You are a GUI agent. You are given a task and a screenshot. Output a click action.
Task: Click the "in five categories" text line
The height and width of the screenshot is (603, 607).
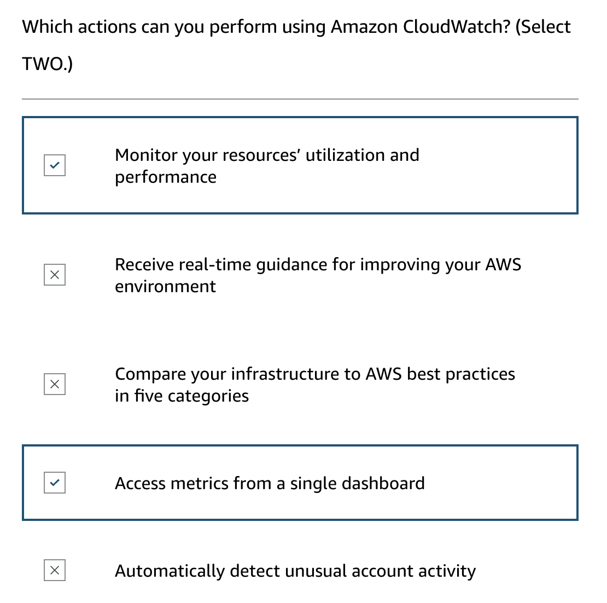click(x=182, y=396)
